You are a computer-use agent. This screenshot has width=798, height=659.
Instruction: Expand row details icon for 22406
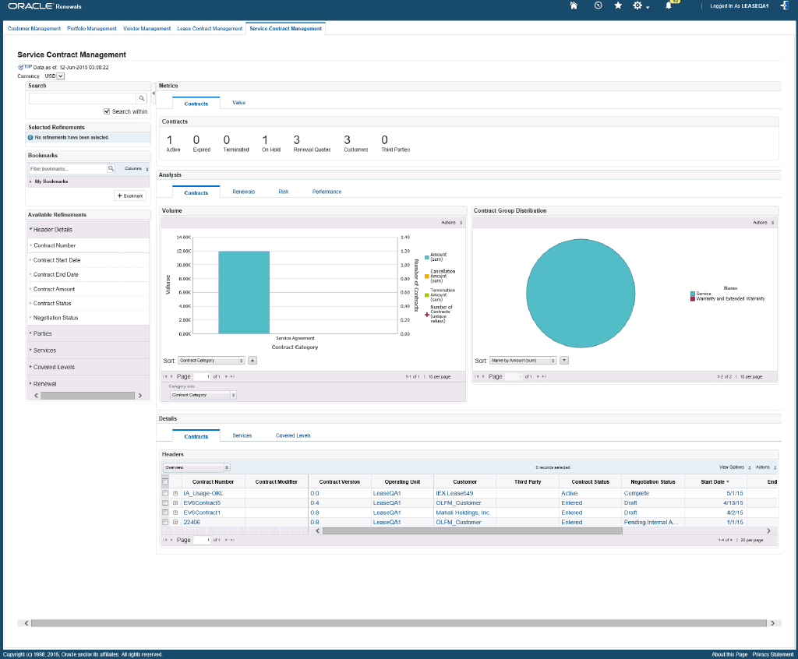[175, 522]
